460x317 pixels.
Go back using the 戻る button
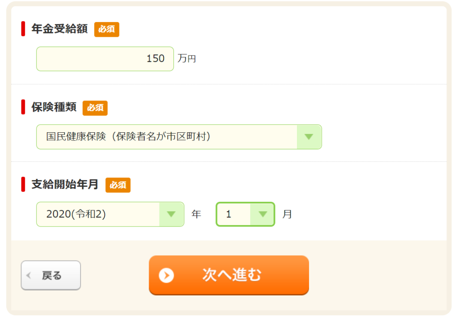click(x=51, y=275)
